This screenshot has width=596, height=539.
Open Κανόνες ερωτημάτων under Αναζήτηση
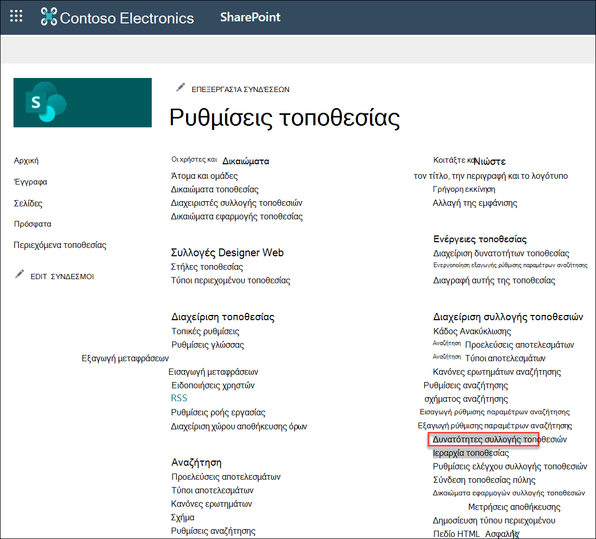tap(211, 504)
